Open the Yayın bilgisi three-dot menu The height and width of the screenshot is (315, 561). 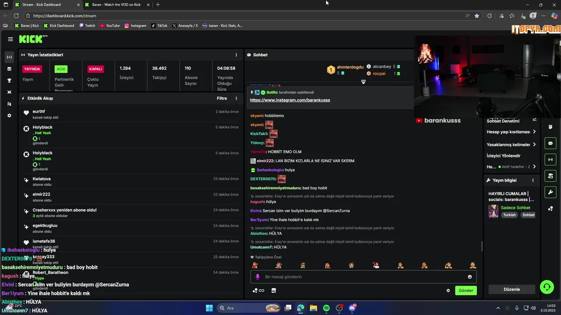(x=533, y=180)
